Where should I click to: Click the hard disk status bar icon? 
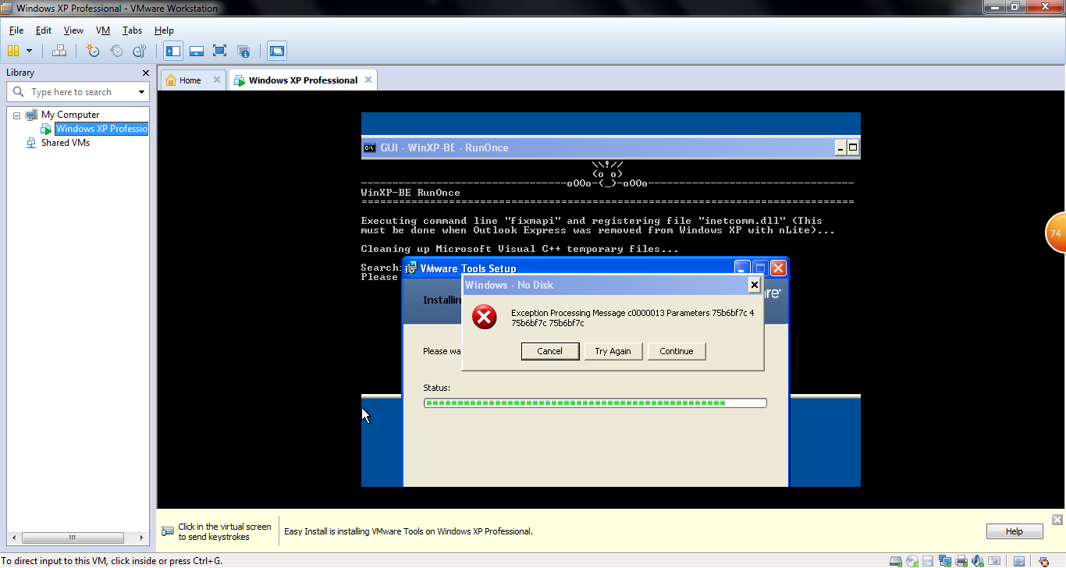pos(896,561)
